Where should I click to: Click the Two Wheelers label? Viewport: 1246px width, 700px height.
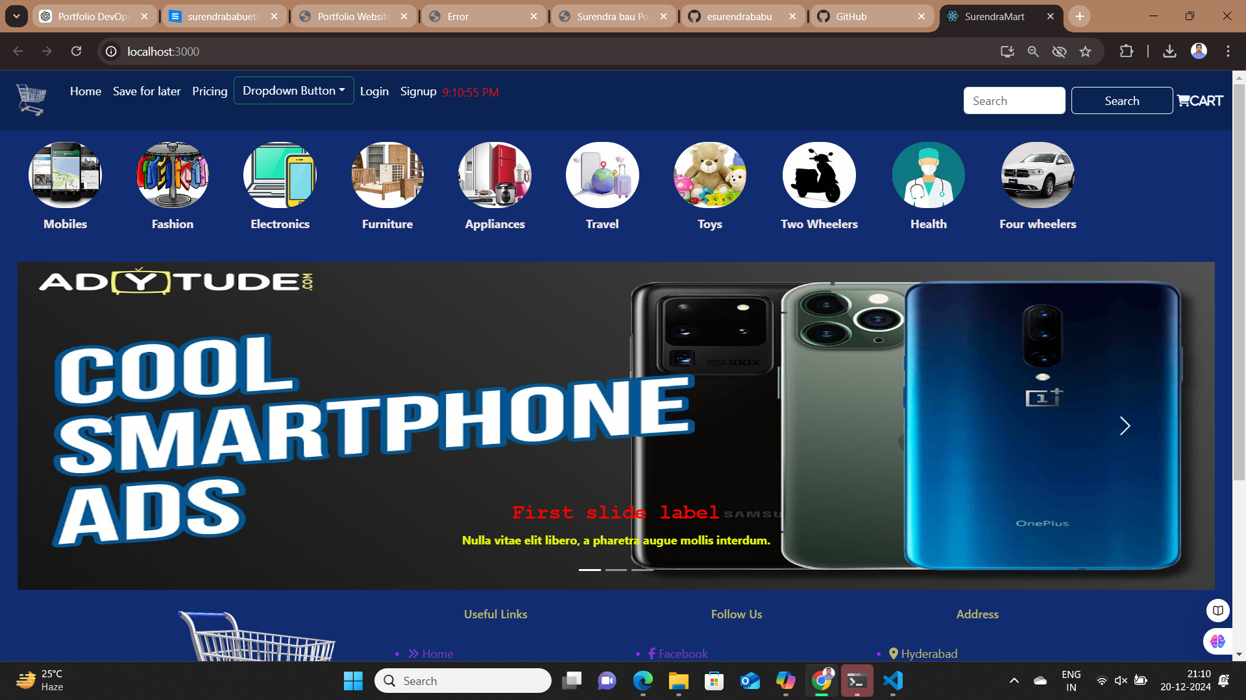(x=819, y=224)
